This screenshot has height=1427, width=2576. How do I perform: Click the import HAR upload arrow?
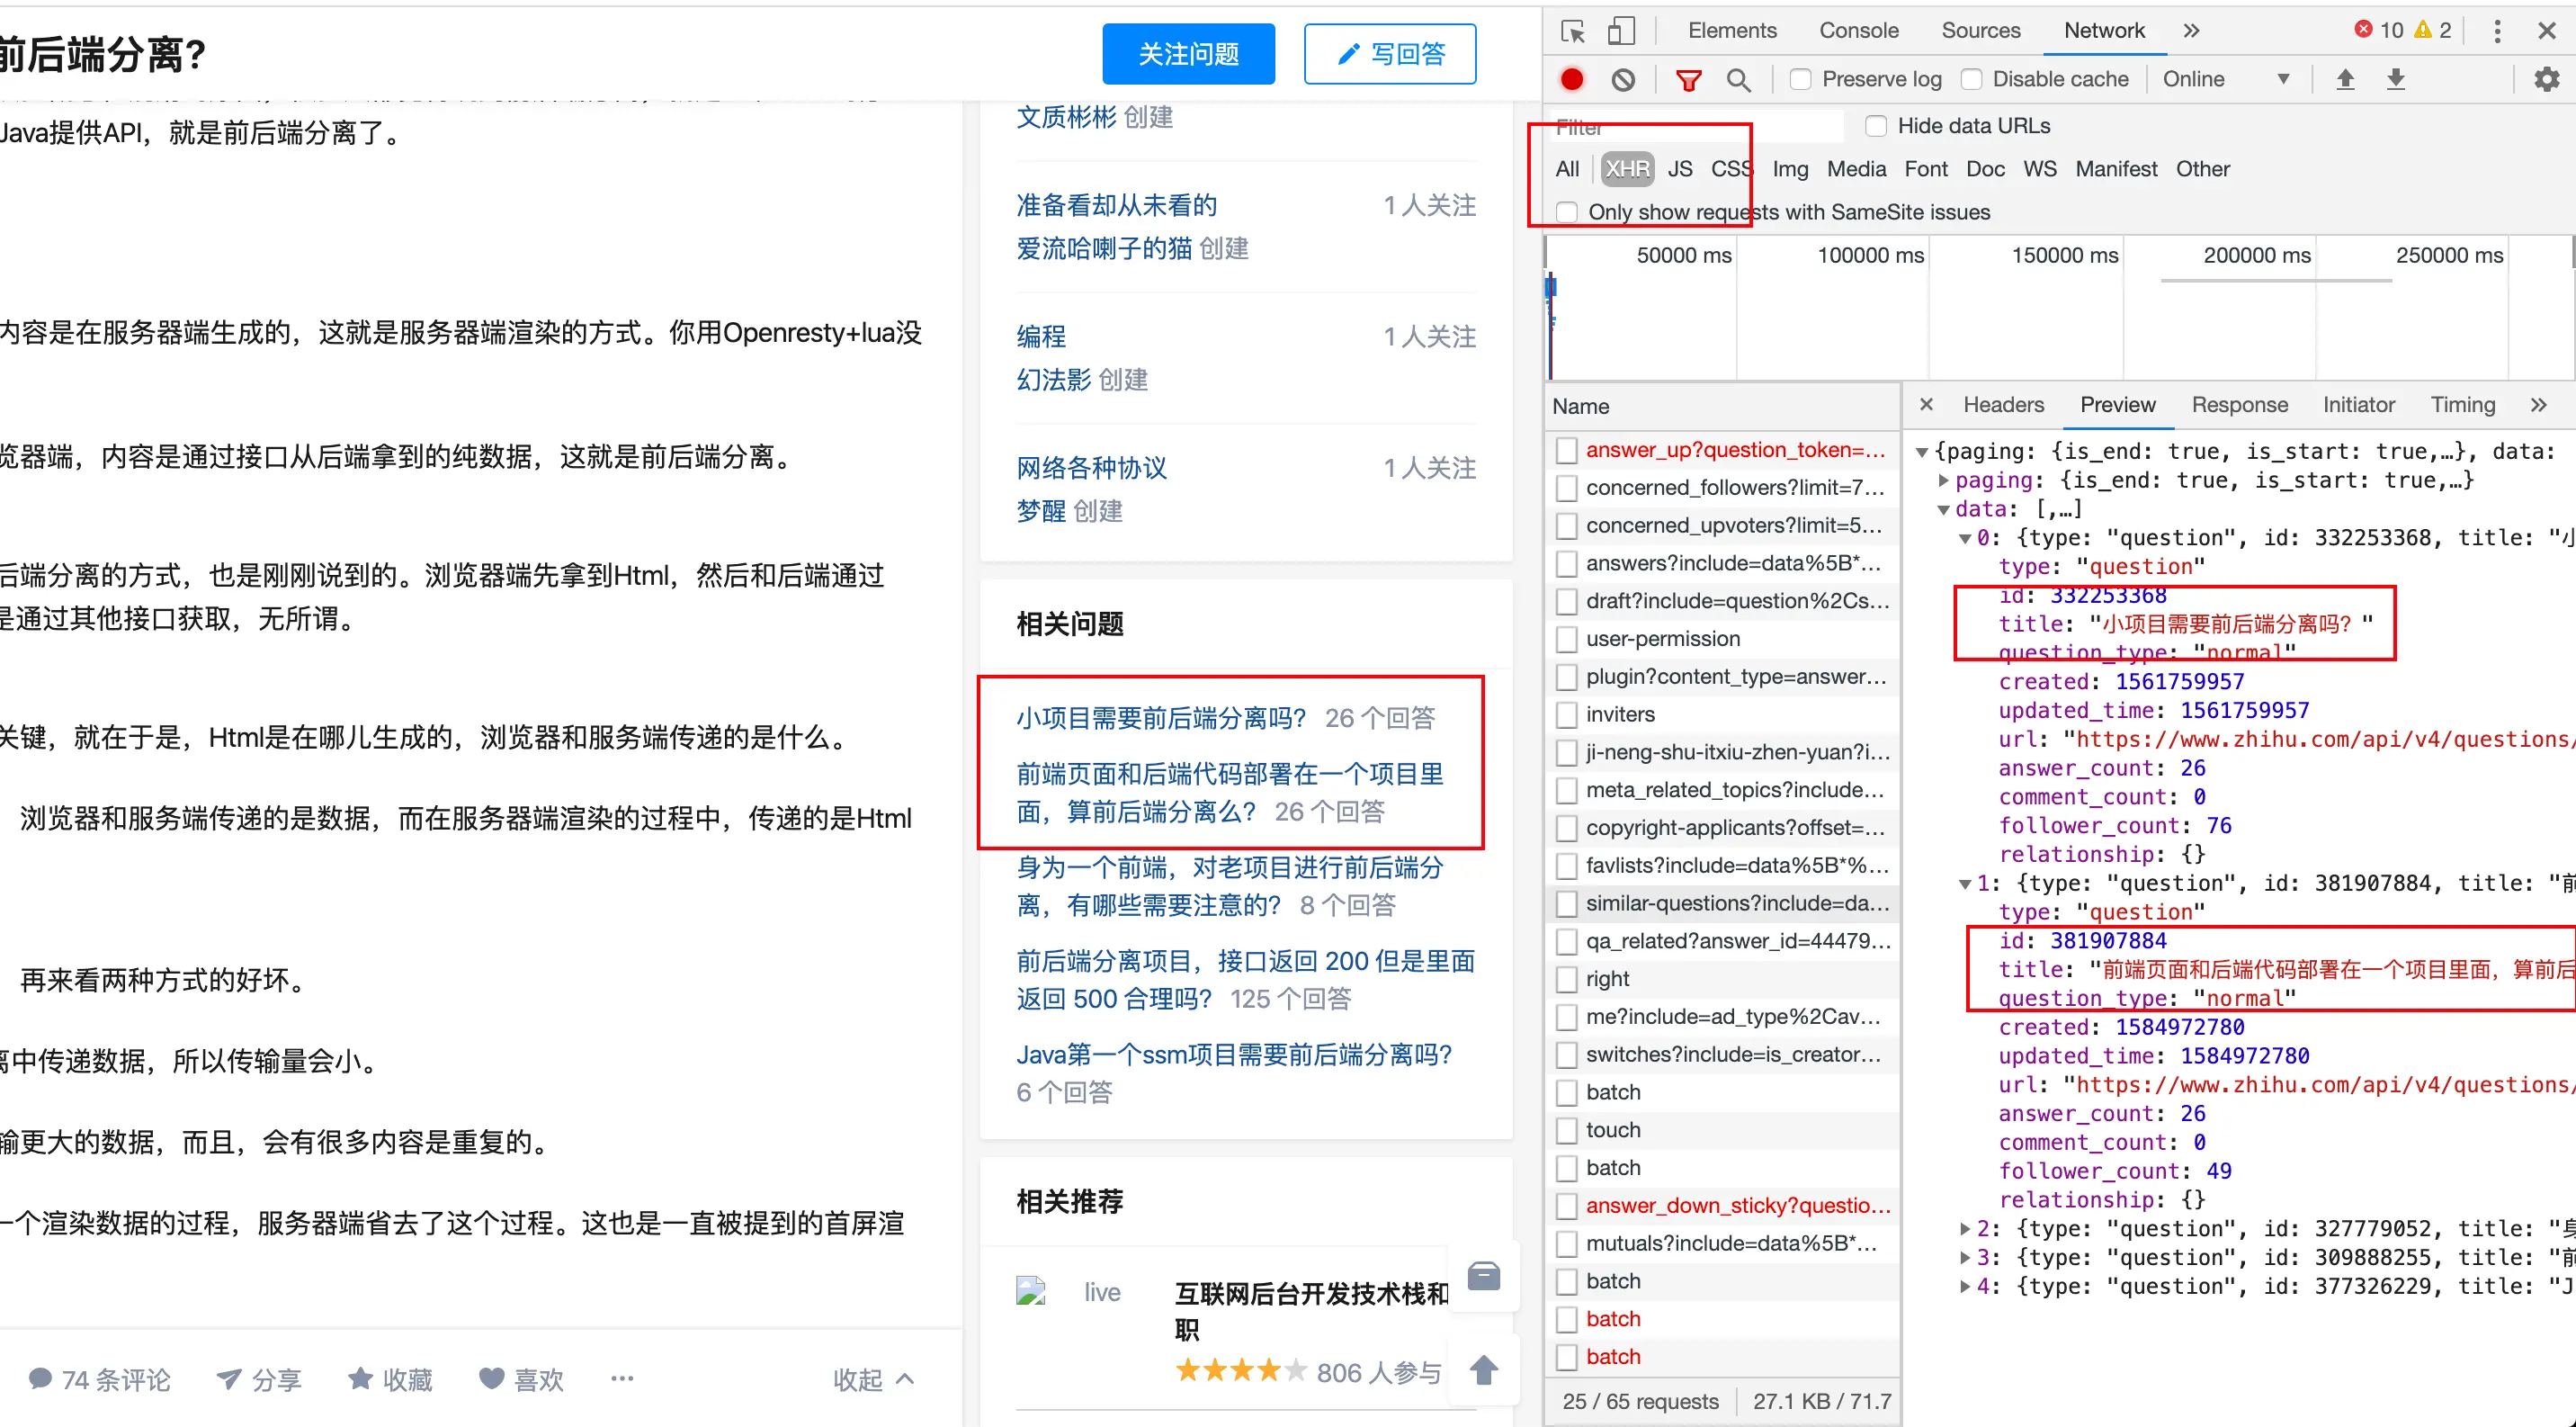[2345, 79]
